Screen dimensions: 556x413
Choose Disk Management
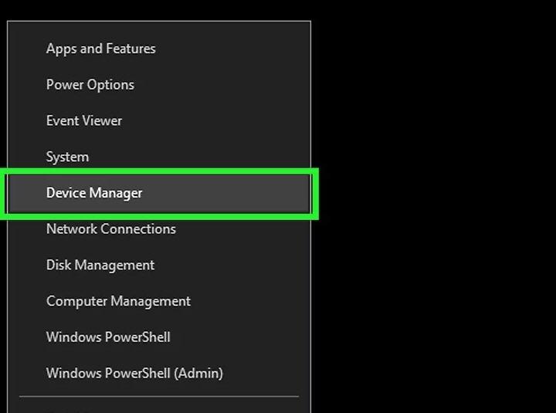pyautogui.click(x=100, y=265)
